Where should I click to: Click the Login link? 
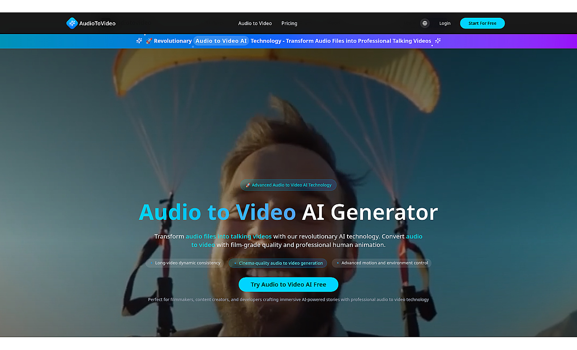[x=445, y=24]
